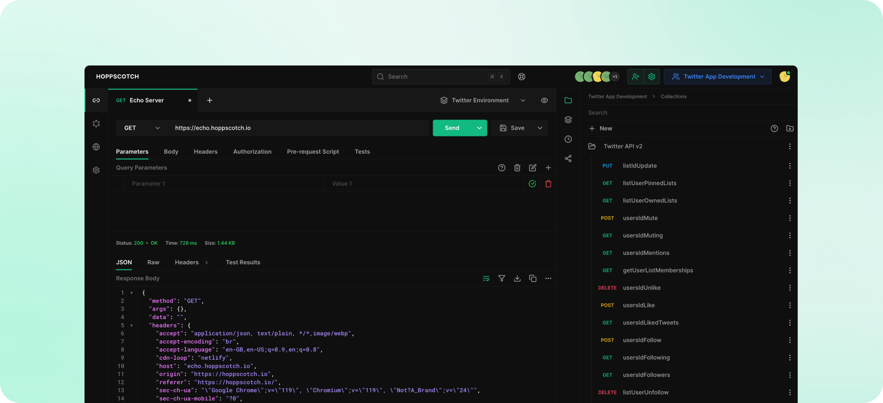Open the Realtime globe icon in sidebar
The height and width of the screenshot is (403, 883).
pyautogui.click(x=96, y=147)
